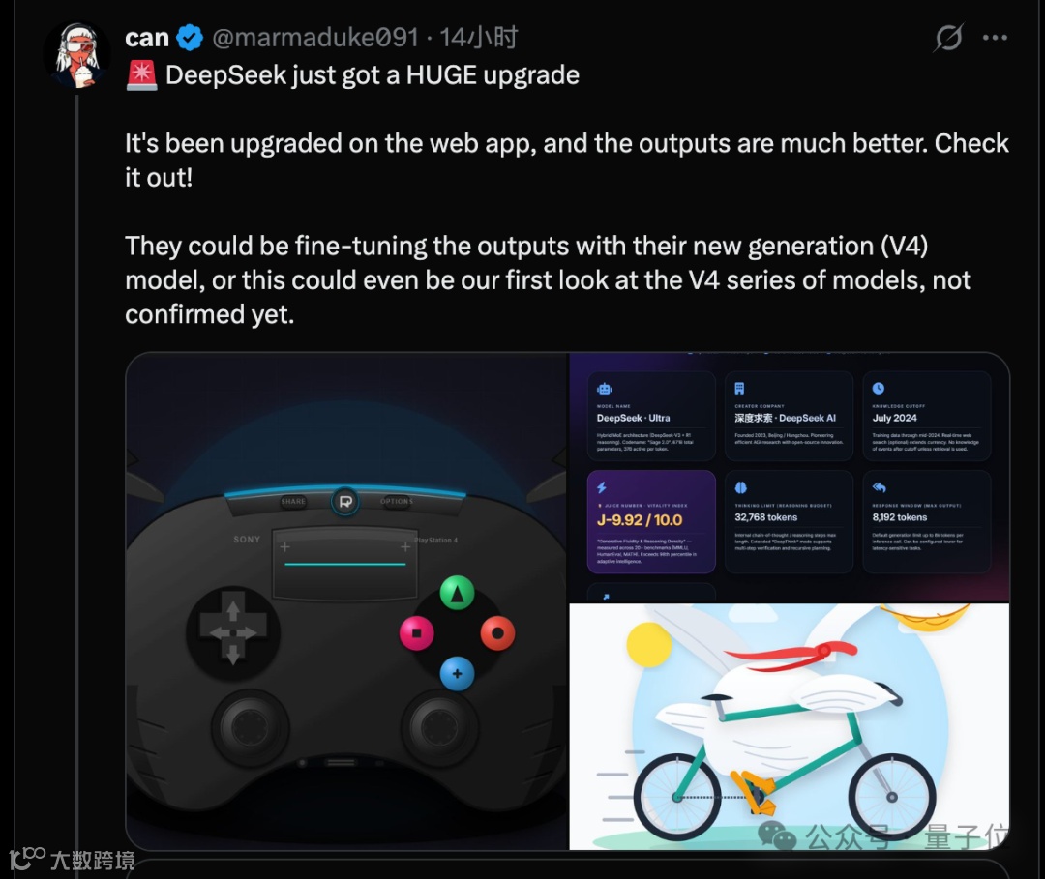Click the green triangle controller button
The image size is (1045, 879).
click(457, 593)
